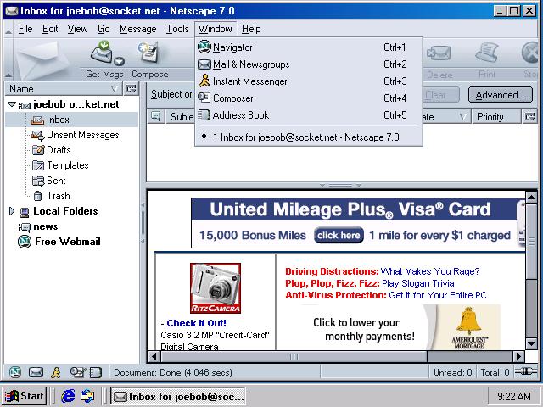Click the 'Check It Out!' link

(x=196, y=323)
